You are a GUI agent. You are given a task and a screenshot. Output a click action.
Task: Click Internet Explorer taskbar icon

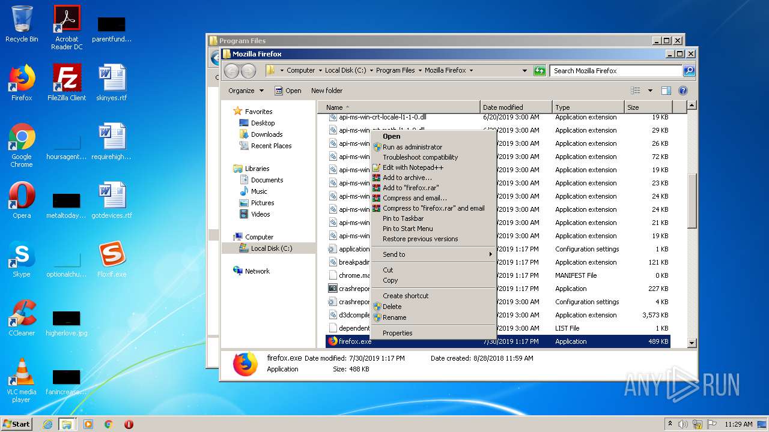pos(47,424)
